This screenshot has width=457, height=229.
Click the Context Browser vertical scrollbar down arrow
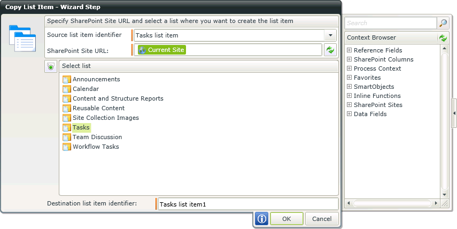(444, 195)
